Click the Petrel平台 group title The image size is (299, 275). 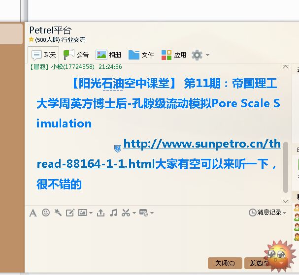click(51, 30)
